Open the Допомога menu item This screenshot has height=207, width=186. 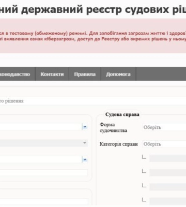(x=118, y=74)
